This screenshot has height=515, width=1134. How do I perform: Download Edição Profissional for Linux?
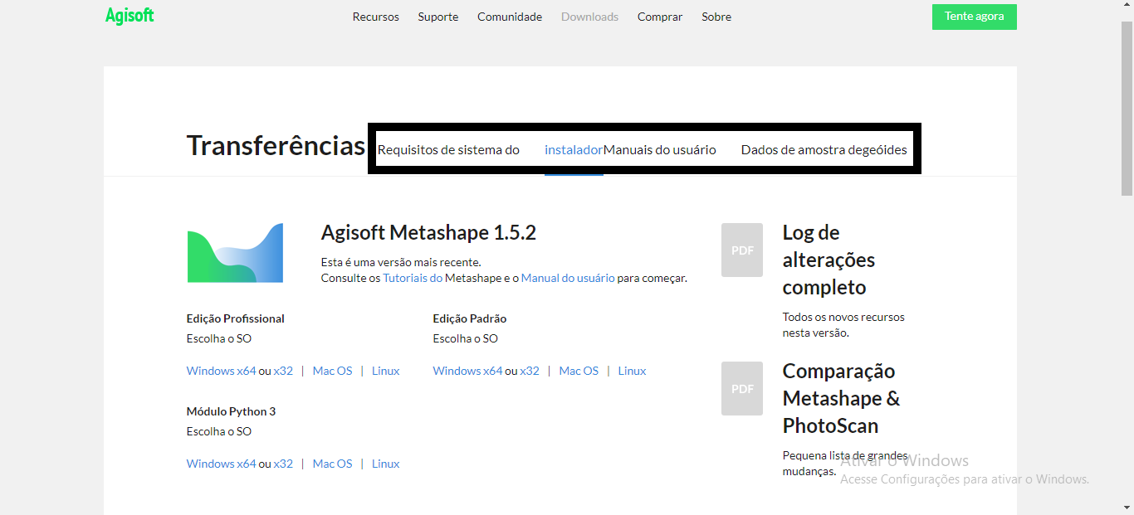pyautogui.click(x=385, y=372)
